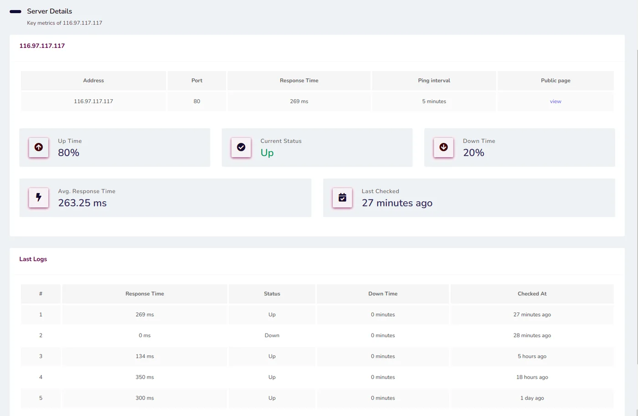Click the logs '#' column header

click(41, 293)
